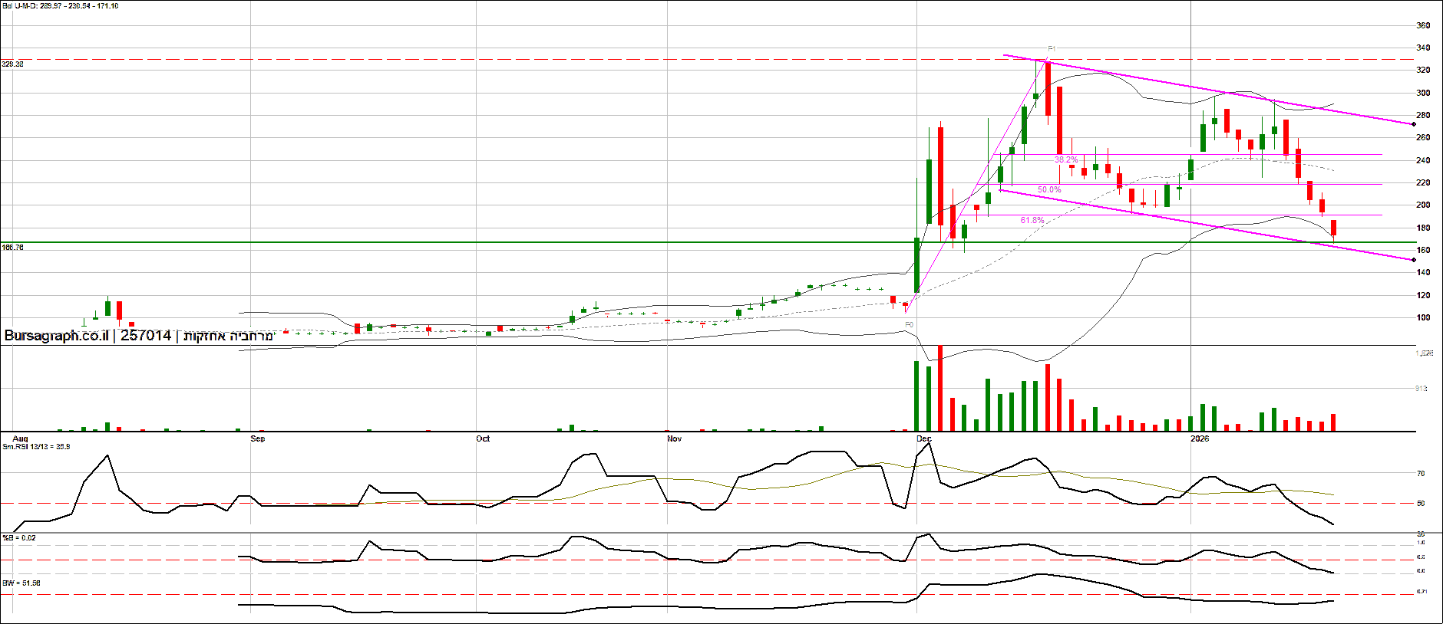Select the 61.8% Fibonacci level label
This screenshot has height=624, width=1443.
pyautogui.click(x=1032, y=221)
